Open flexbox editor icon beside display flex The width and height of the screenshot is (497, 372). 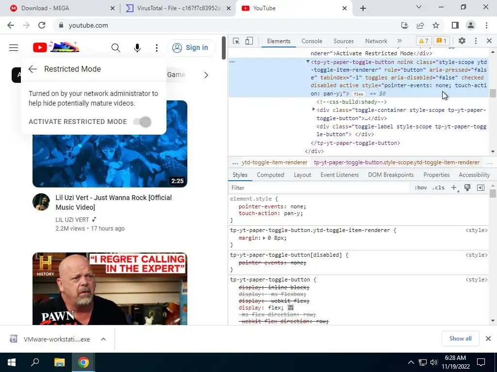[x=291, y=308]
